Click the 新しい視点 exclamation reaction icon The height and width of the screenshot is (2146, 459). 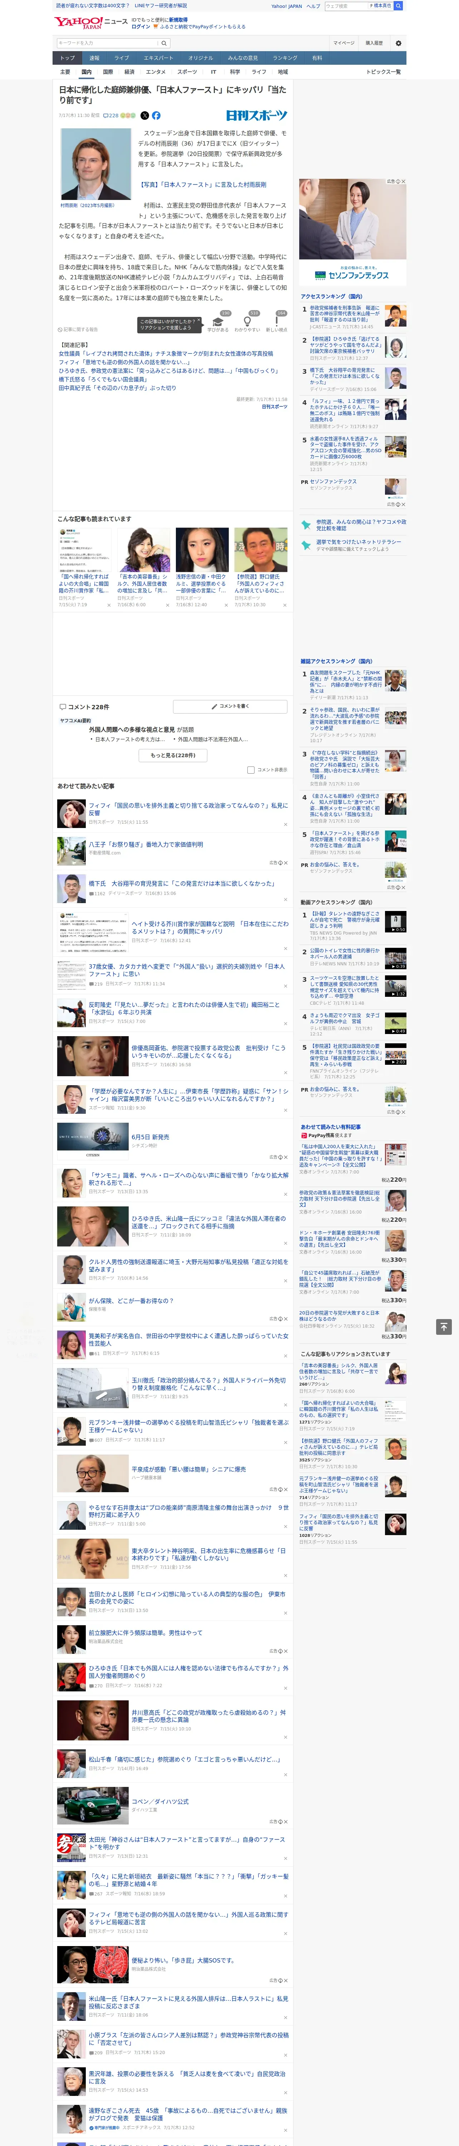click(x=277, y=322)
